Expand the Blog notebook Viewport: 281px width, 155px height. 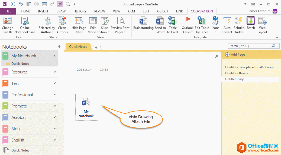pyautogui.click(x=55, y=129)
